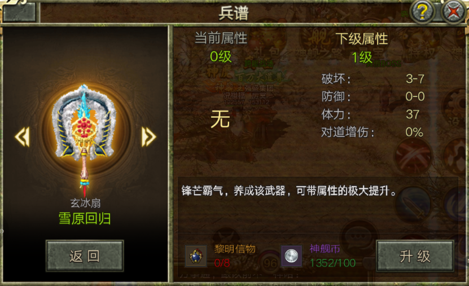The width and height of the screenshot is (469, 286).
Task: Click the weapon description text box
Action: click(318, 206)
